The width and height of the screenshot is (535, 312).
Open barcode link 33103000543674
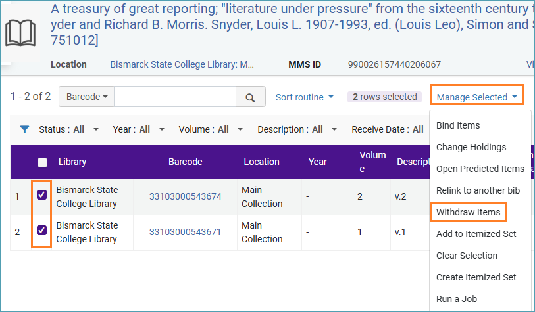tap(186, 196)
